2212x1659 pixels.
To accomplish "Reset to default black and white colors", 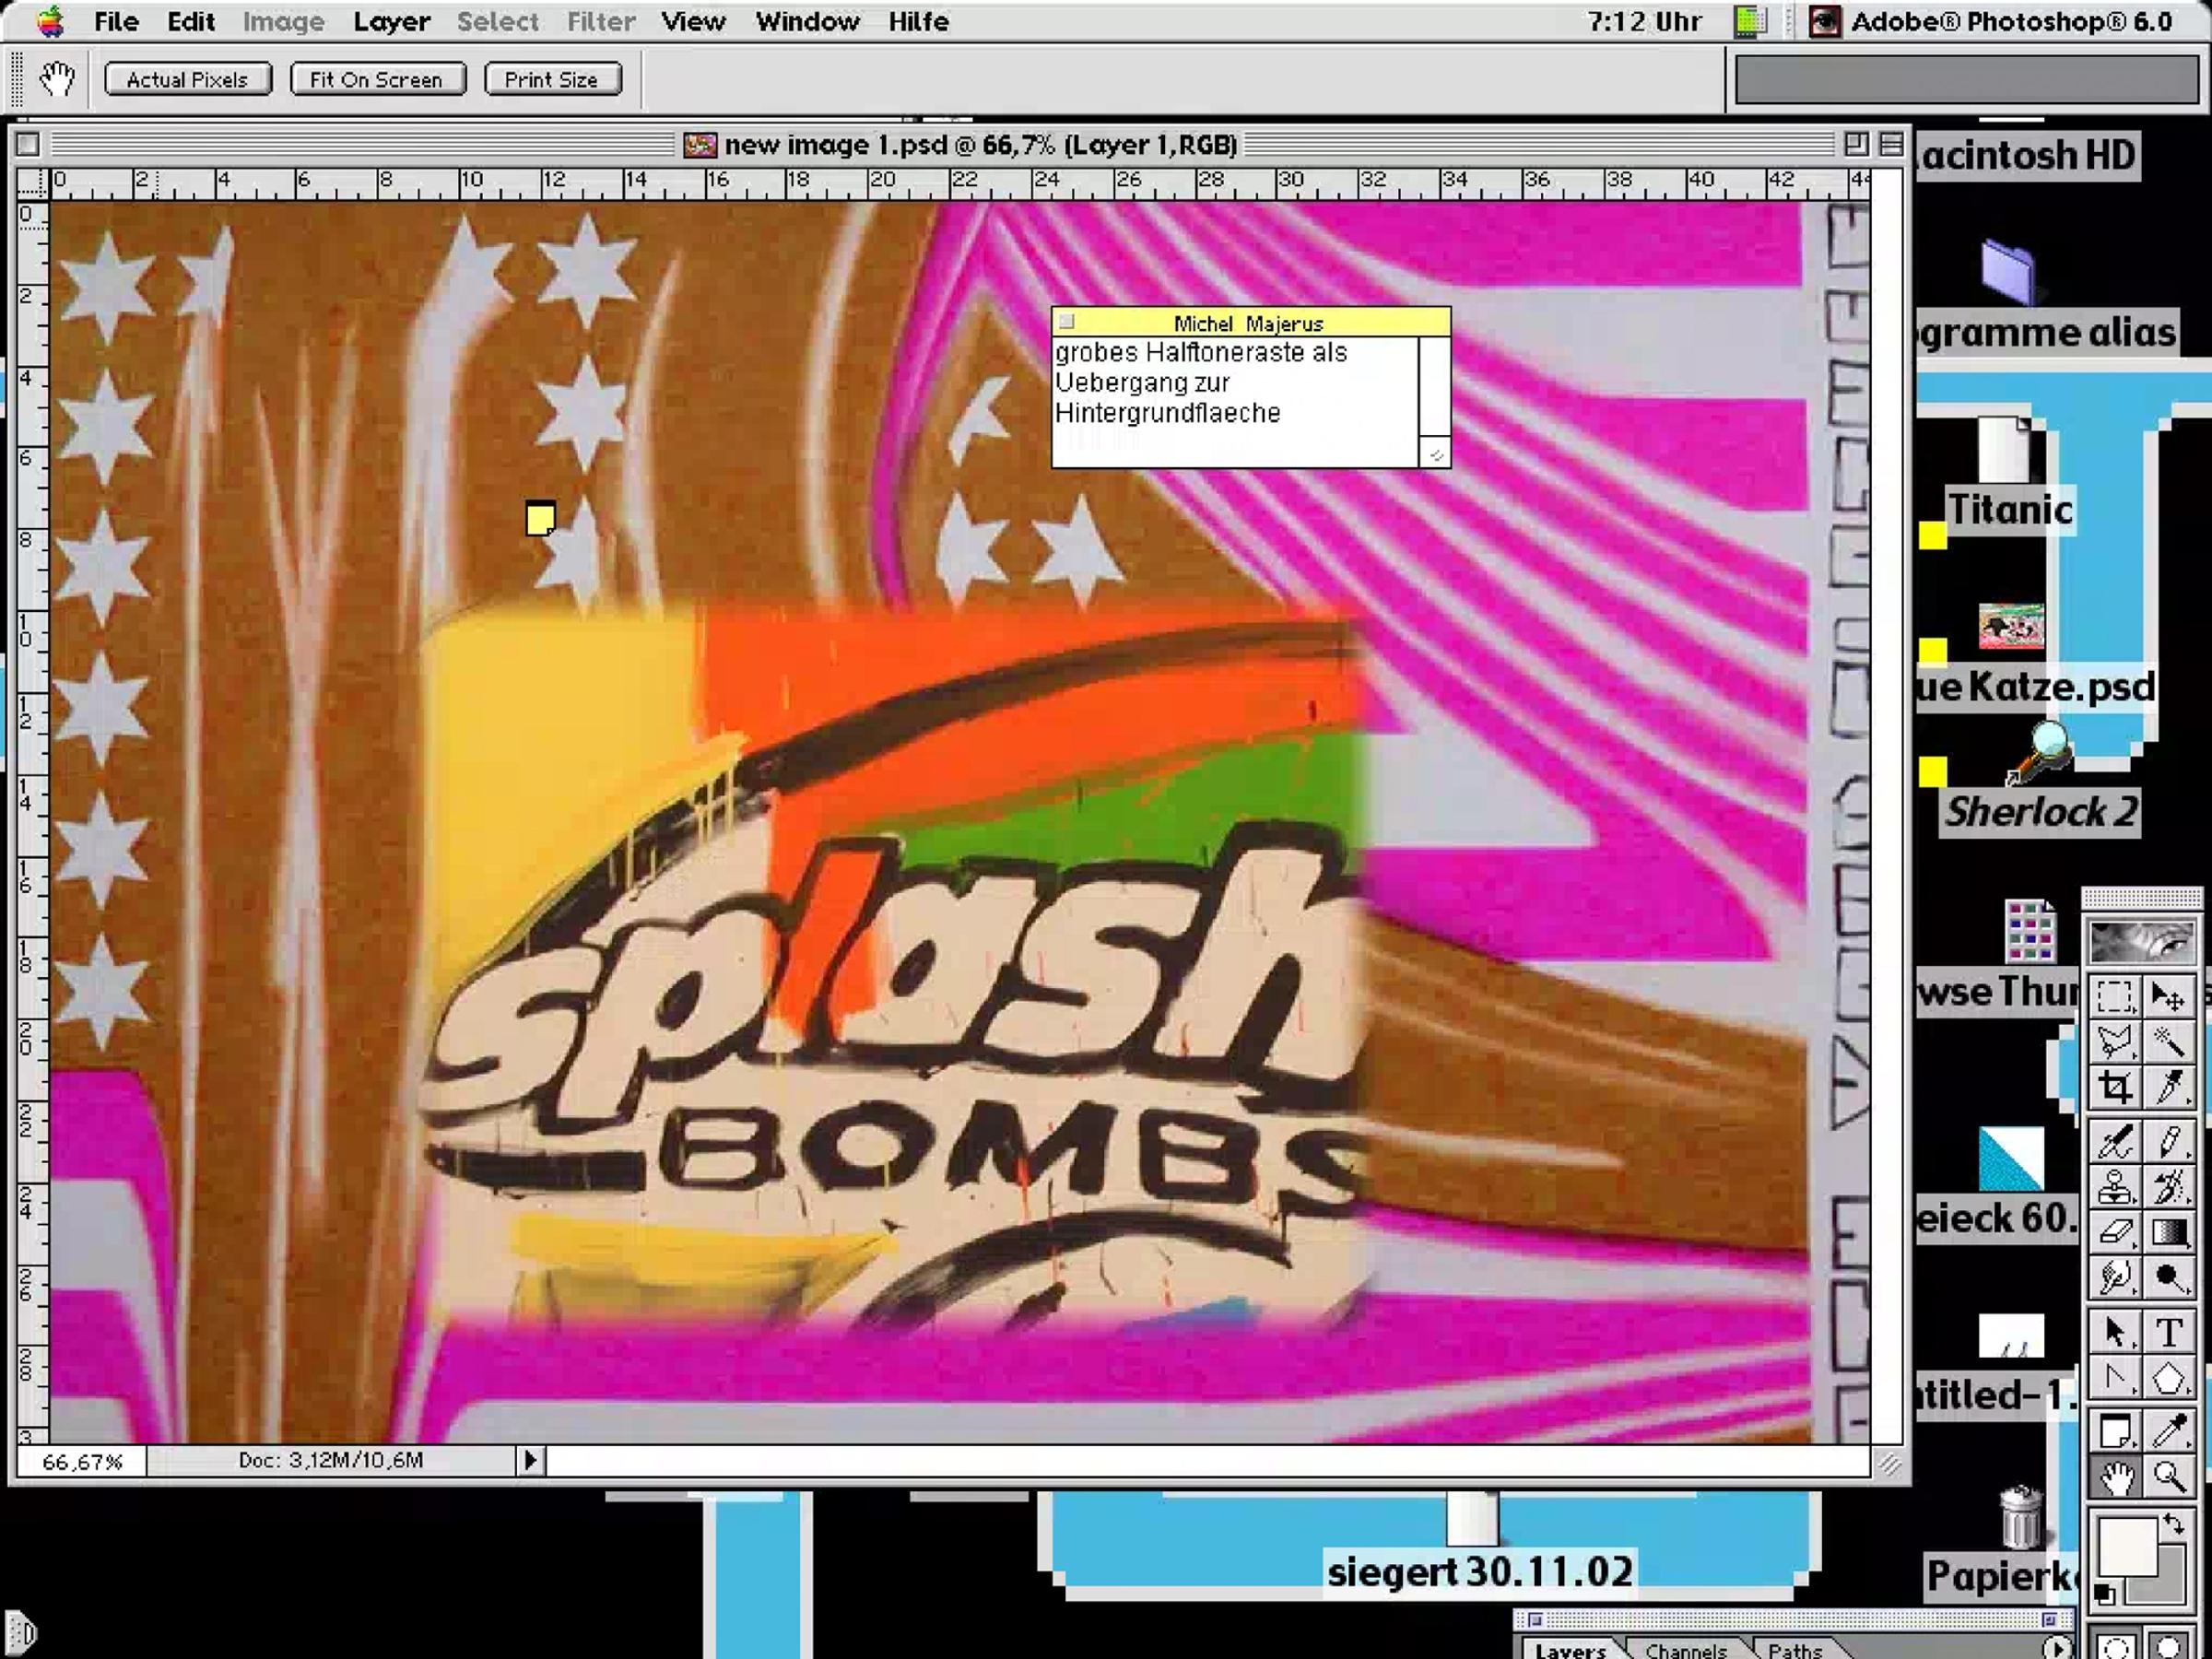I will (2104, 1594).
